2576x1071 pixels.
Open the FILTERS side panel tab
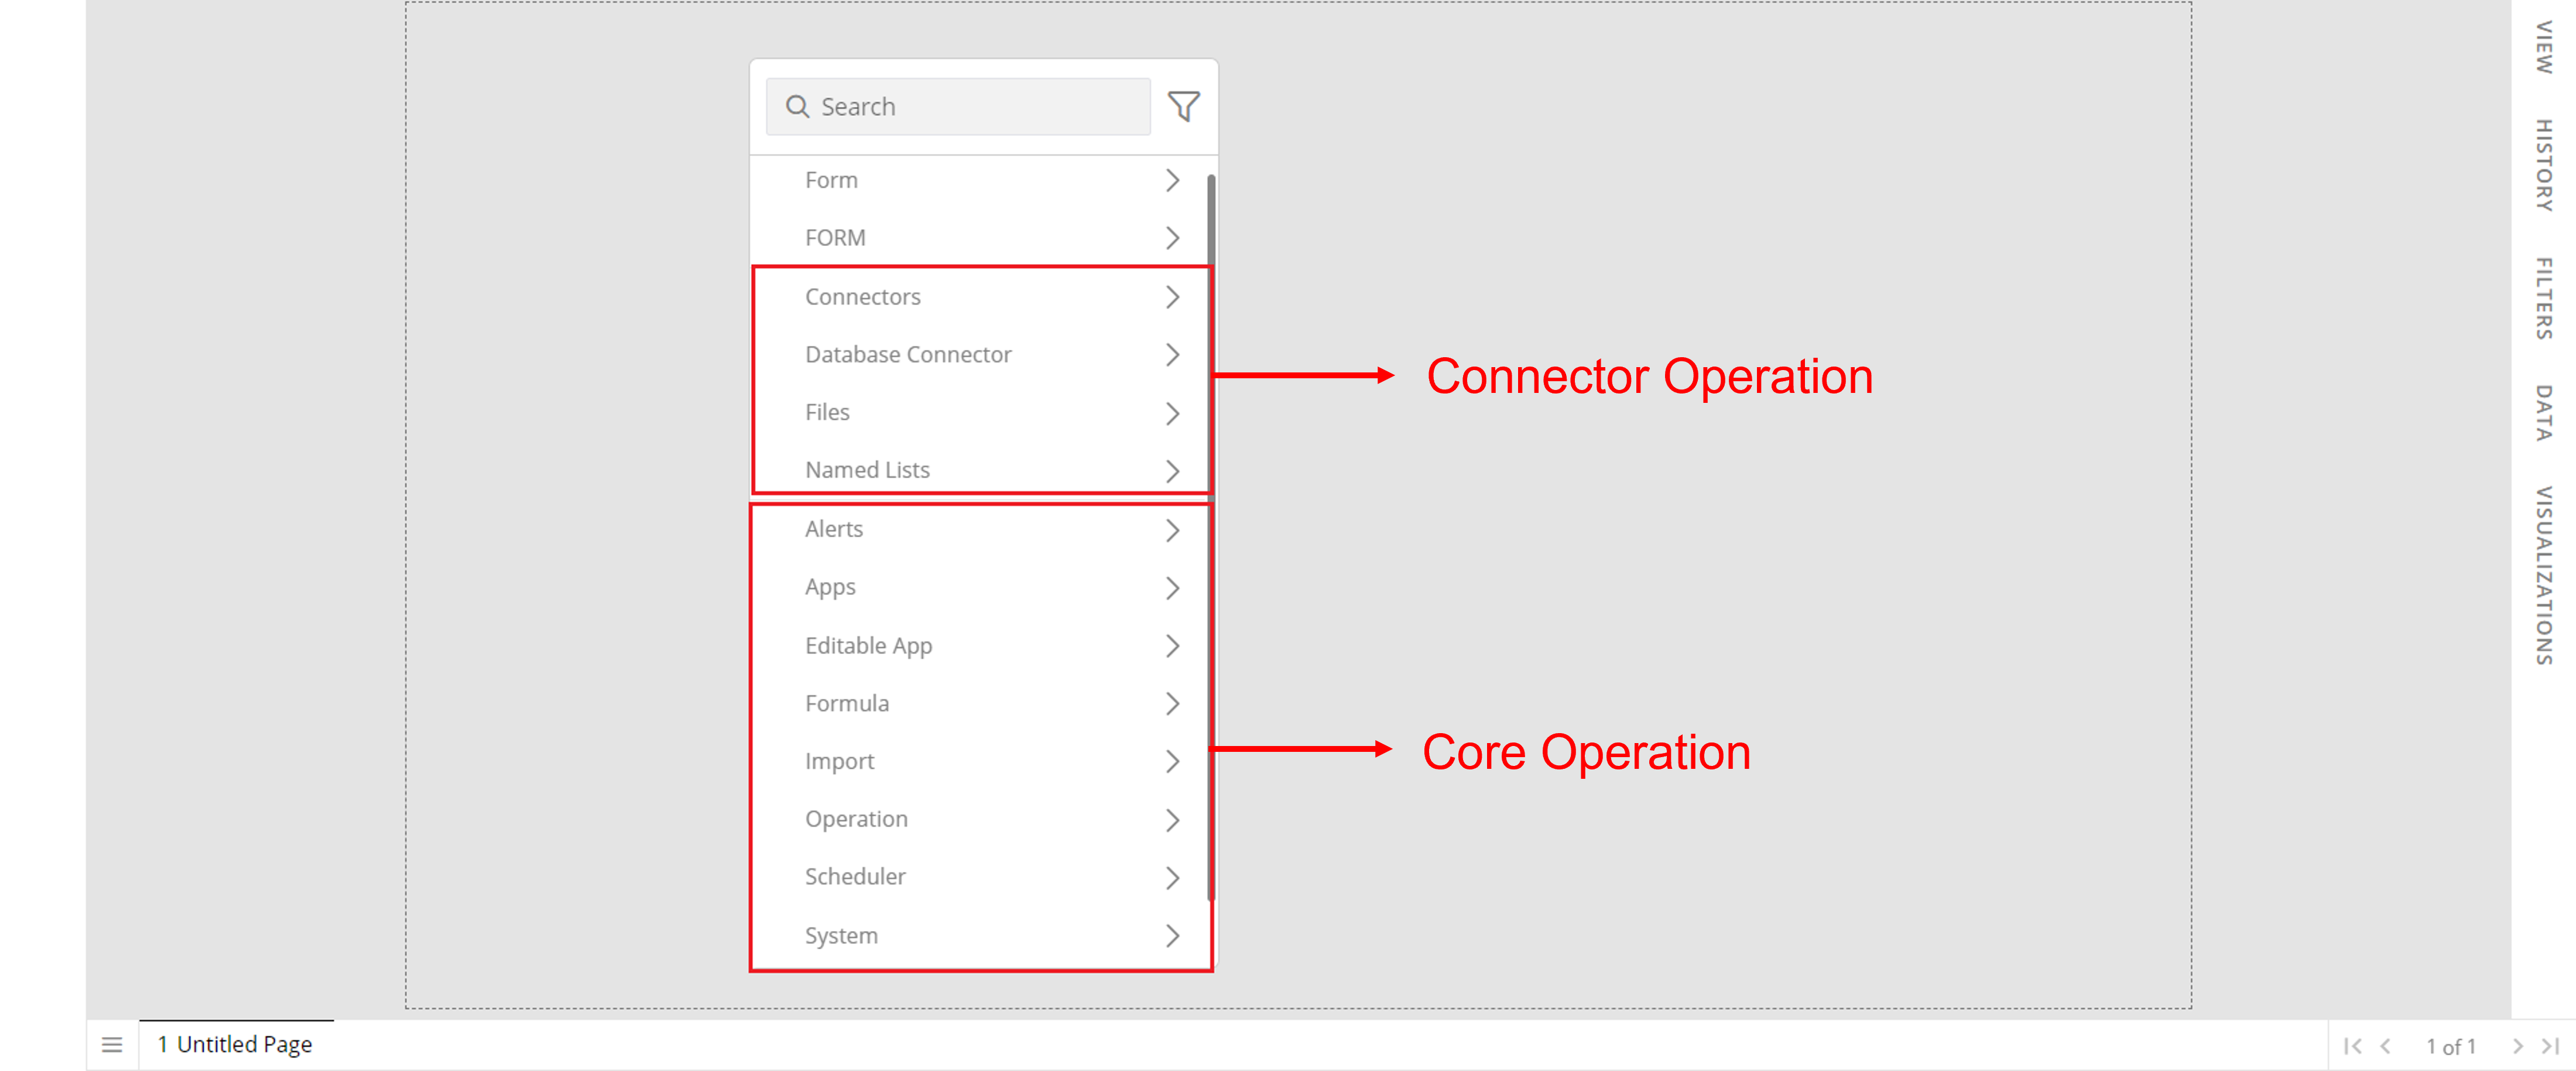2544,299
